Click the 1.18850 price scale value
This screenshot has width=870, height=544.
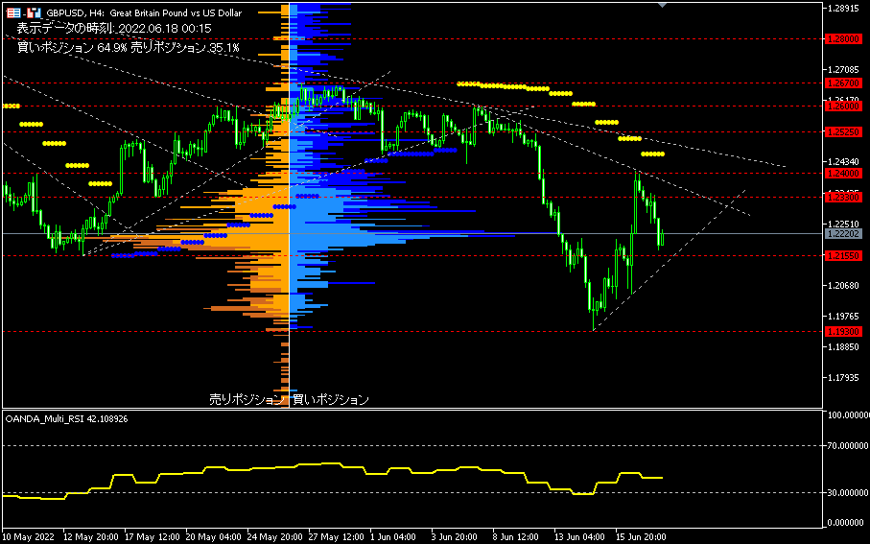point(843,347)
